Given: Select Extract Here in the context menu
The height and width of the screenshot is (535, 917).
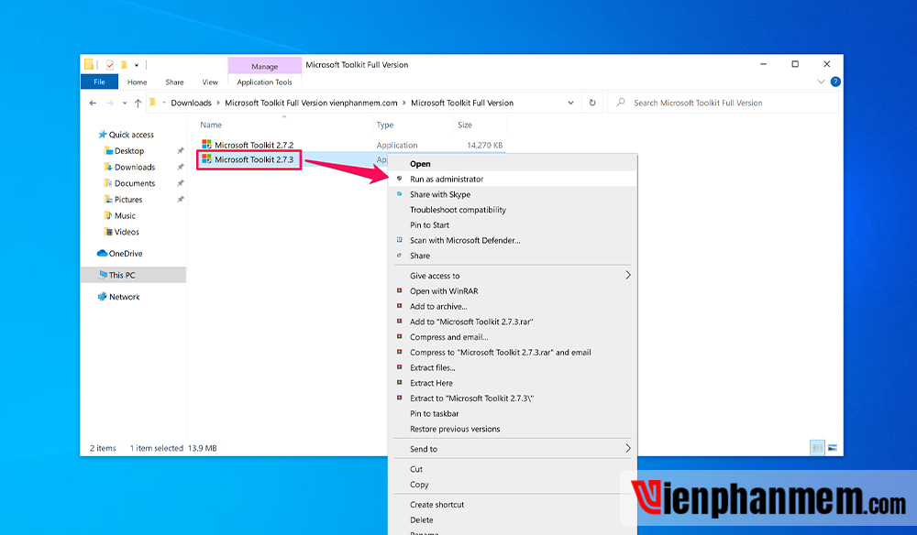Looking at the screenshot, I should [x=431, y=383].
